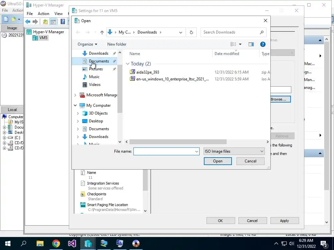Click OK in Settings window
Screen dimensions: 334x250
pyautogui.click(x=220, y=221)
